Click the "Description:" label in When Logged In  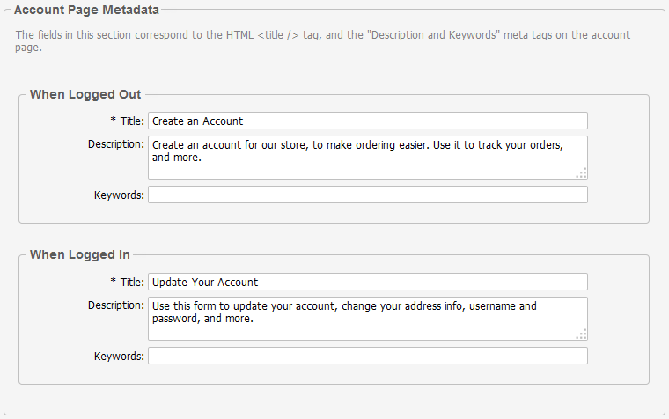(116, 305)
